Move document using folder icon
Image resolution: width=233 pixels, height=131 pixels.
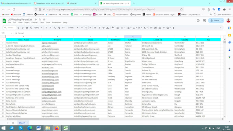pos(40,19)
